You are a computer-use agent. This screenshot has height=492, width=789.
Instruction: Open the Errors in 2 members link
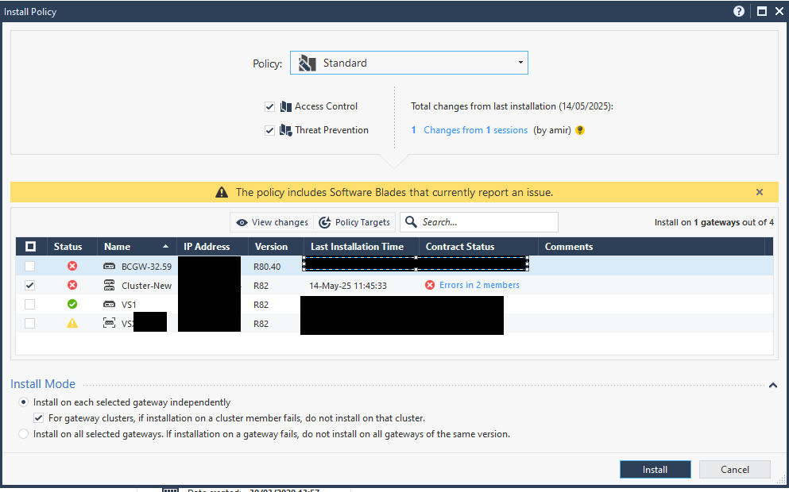[479, 286]
